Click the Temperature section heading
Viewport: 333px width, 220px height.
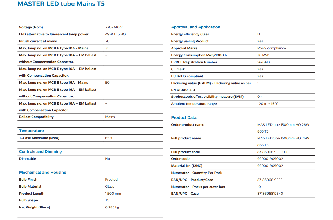(x=31, y=131)
